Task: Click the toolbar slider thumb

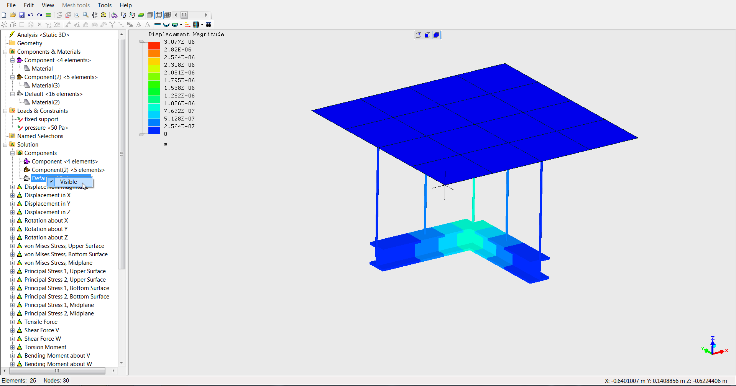Action: click(x=184, y=15)
